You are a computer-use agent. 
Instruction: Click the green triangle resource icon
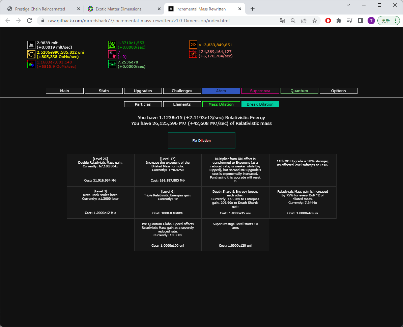112,45
